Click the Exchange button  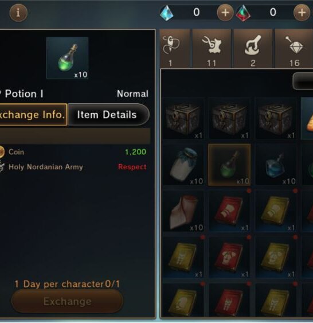pos(67,302)
